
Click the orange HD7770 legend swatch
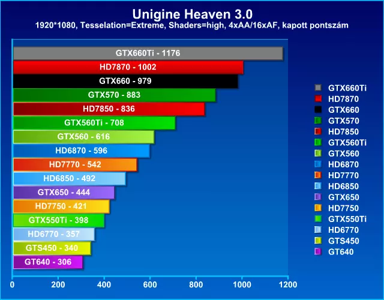[x=318, y=175]
